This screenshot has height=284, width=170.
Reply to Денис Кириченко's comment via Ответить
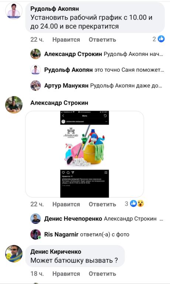pyautogui.click(x=102, y=274)
